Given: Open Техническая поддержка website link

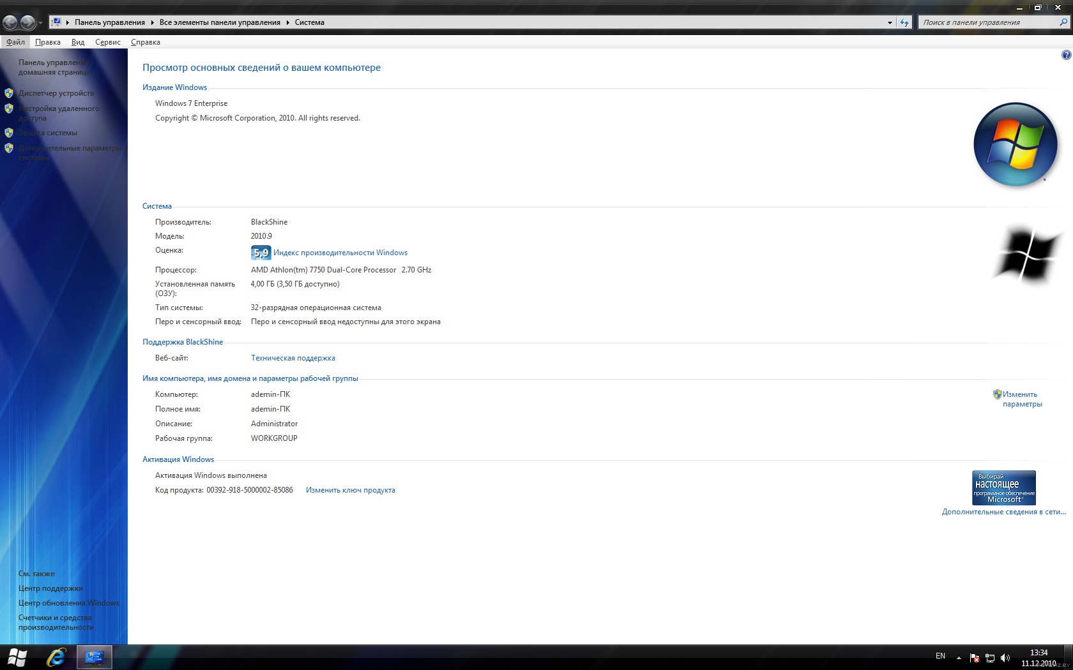Looking at the screenshot, I should click(293, 358).
